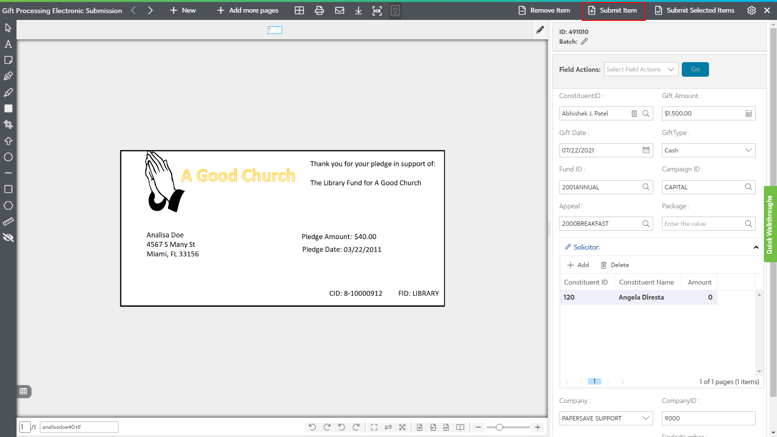Select the sticky note annotation tool
This screenshot has width=777, height=437.
(x=8, y=60)
